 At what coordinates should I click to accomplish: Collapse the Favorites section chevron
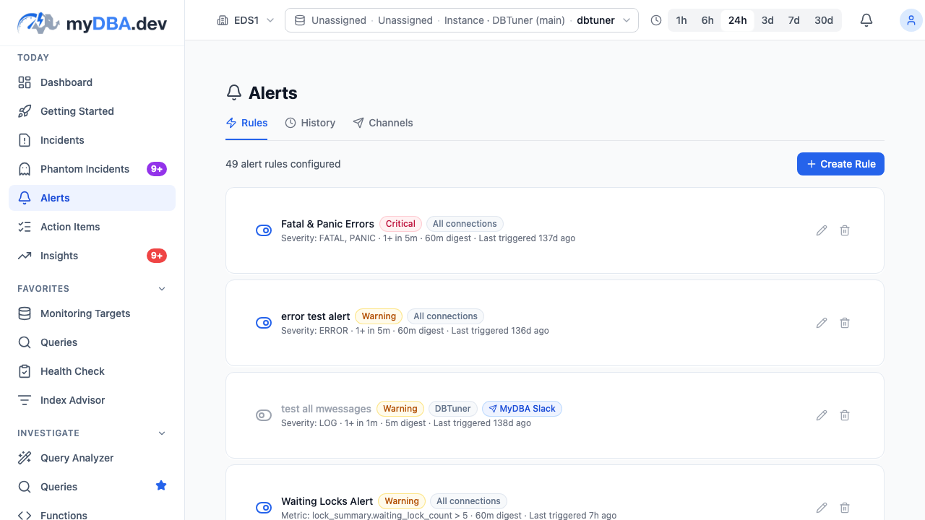click(162, 289)
